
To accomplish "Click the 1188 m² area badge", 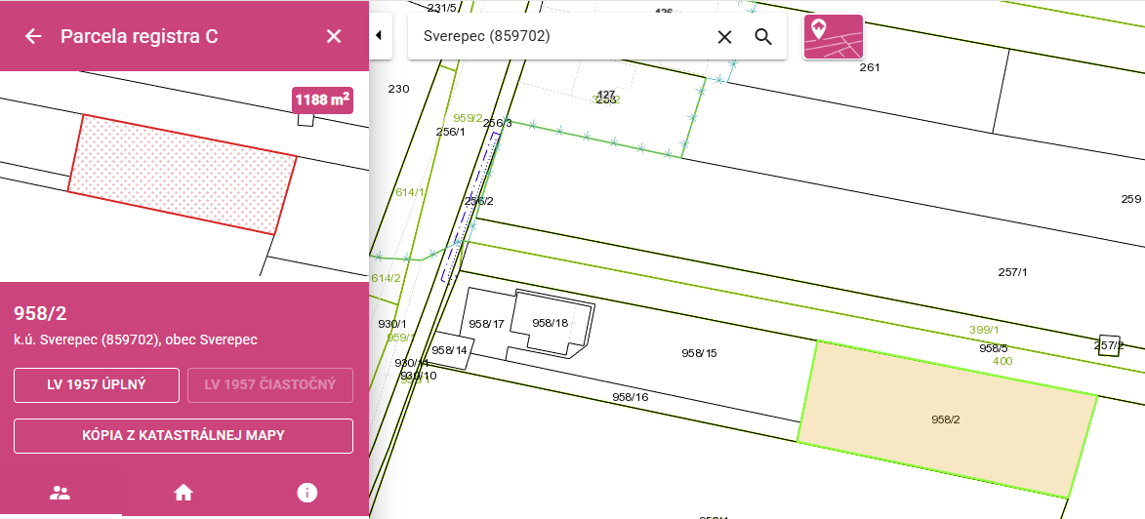I will click(x=322, y=100).
